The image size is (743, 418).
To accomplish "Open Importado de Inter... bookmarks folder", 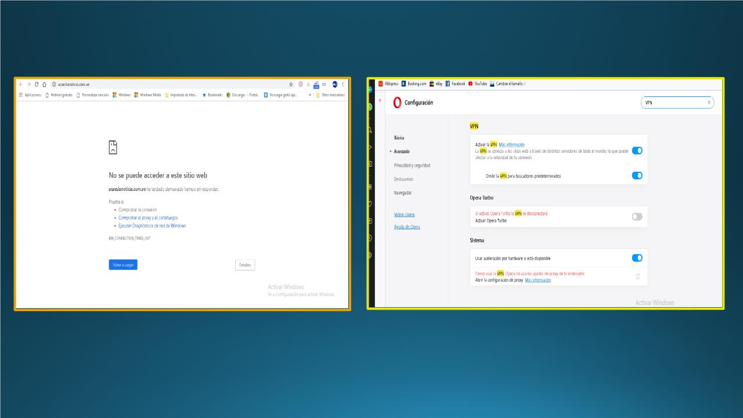I will (x=181, y=95).
